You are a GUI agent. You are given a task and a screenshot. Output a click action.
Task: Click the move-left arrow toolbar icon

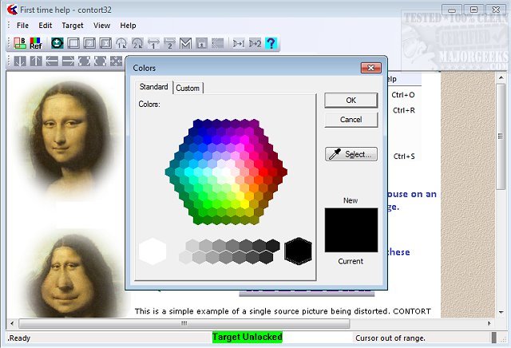pos(52,61)
